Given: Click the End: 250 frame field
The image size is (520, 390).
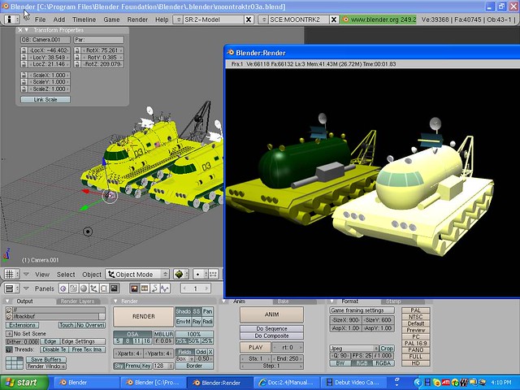Looking at the screenshot, I should (x=287, y=358).
